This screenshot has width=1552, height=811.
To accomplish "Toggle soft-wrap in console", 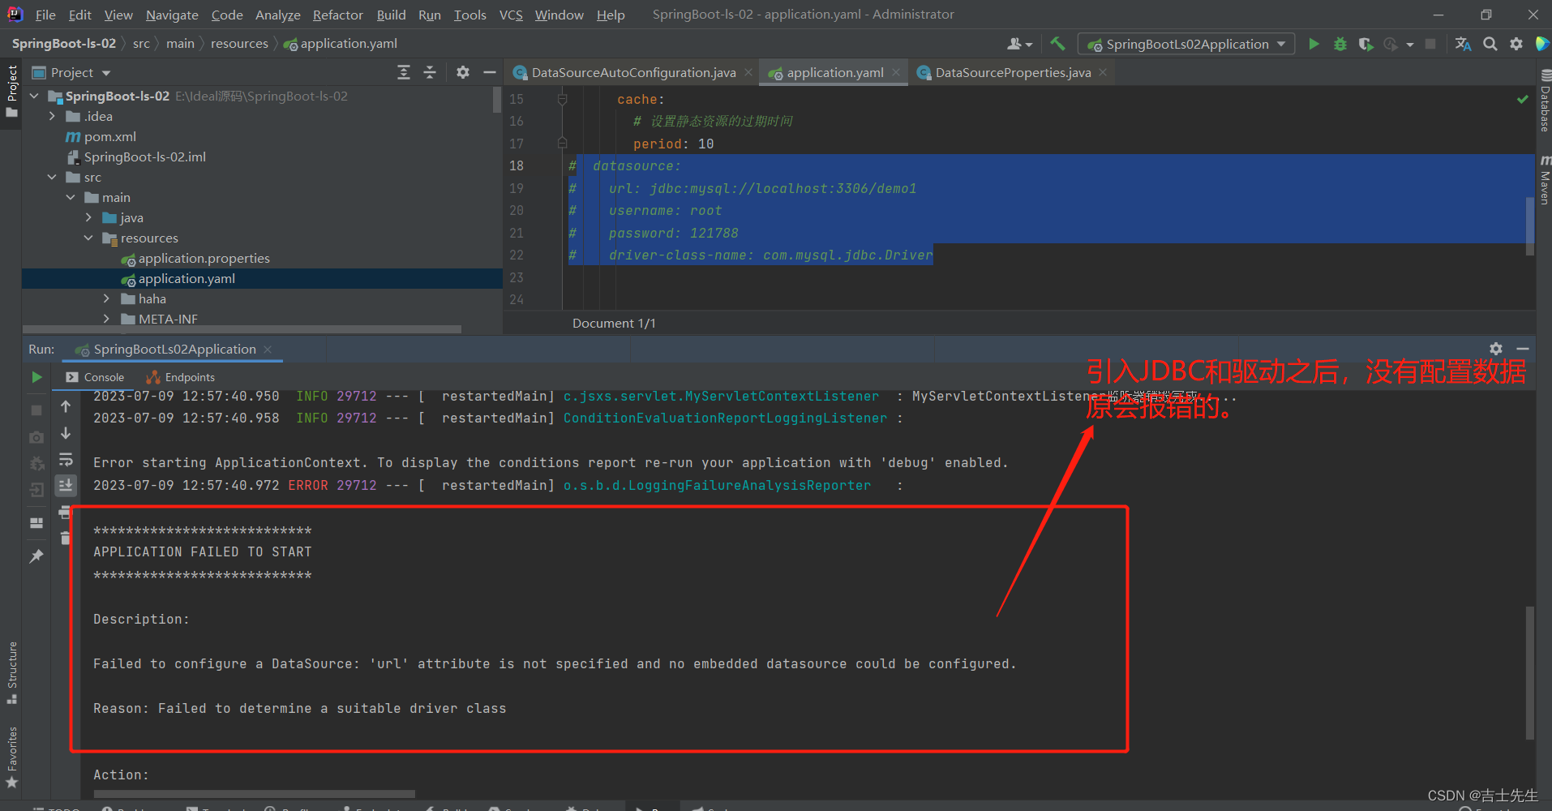I will click(x=66, y=459).
